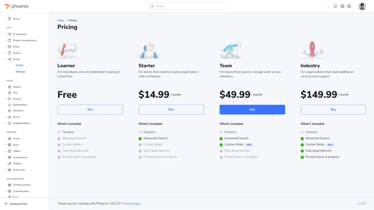
Task: Expand Project management in the sidebar
Action: click(x=25, y=40)
